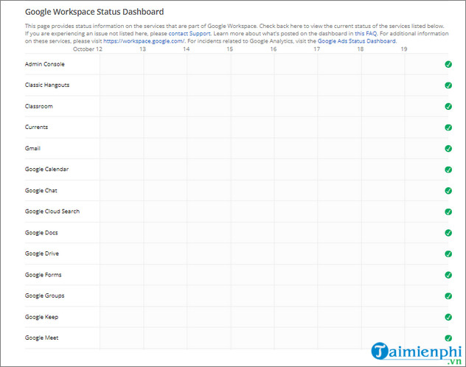
Task: Select the Google Keep status icon
Action: [x=448, y=317]
